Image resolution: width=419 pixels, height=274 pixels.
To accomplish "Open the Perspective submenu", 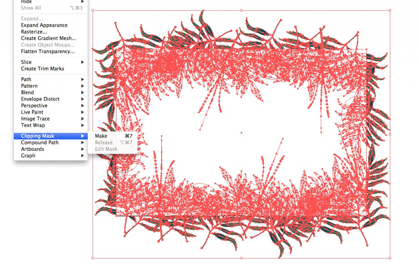I will (x=50, y=106).
